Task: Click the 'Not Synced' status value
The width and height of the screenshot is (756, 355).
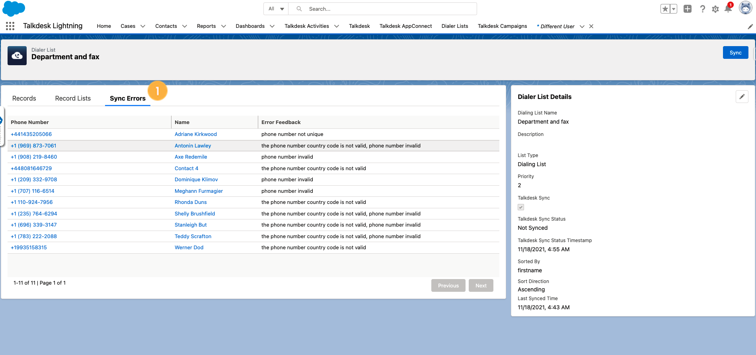Action: coord(532,228)
